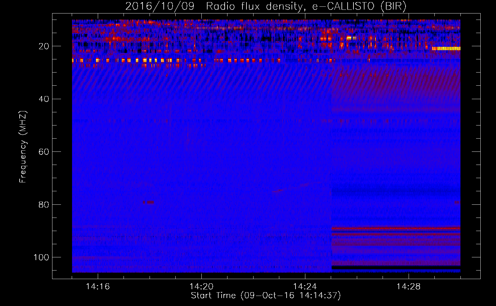Image resolution: width=496 pixels, height=306 pixels.
Task: Click the '20' frequency tick label
Action: tap(44, 46)
